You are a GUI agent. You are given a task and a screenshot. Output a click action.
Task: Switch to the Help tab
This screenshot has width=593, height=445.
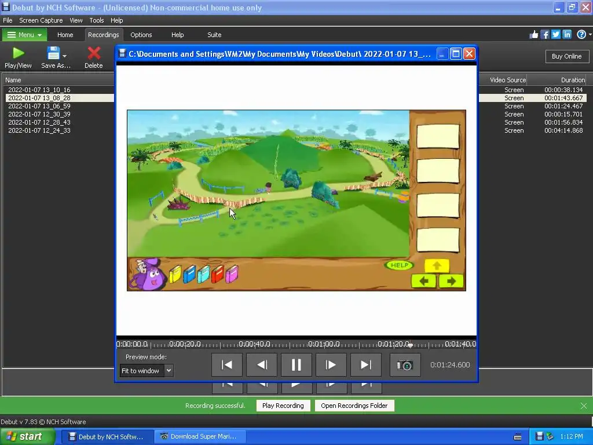(177, 35)
